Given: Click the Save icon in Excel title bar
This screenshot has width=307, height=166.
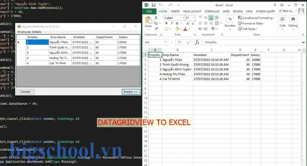Looking at the screenshot, I should 153,5.
